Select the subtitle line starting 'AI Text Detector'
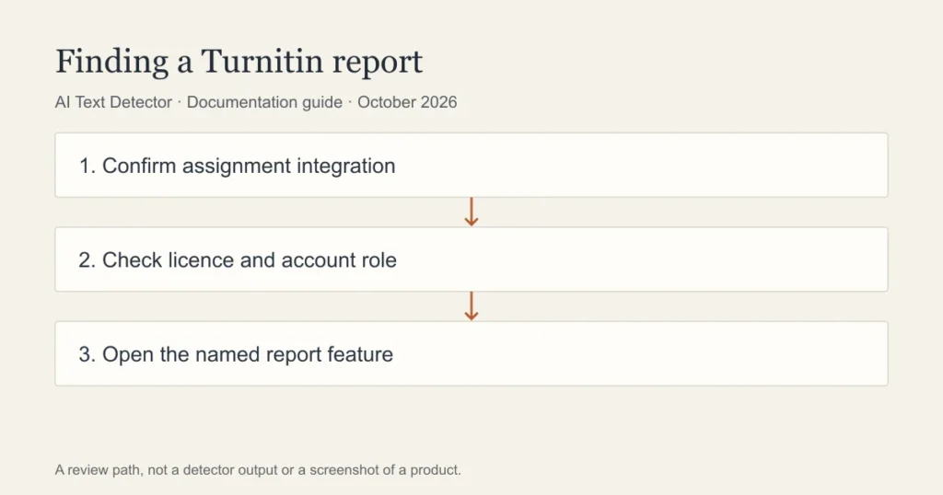Screen dimensions: 943x495 [256, 102]
